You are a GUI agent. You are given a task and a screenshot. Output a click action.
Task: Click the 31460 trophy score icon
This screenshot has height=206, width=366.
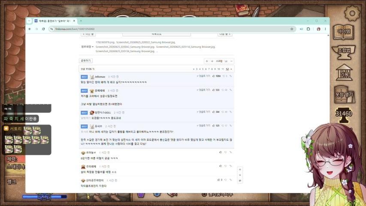click(x=344, y=115)
